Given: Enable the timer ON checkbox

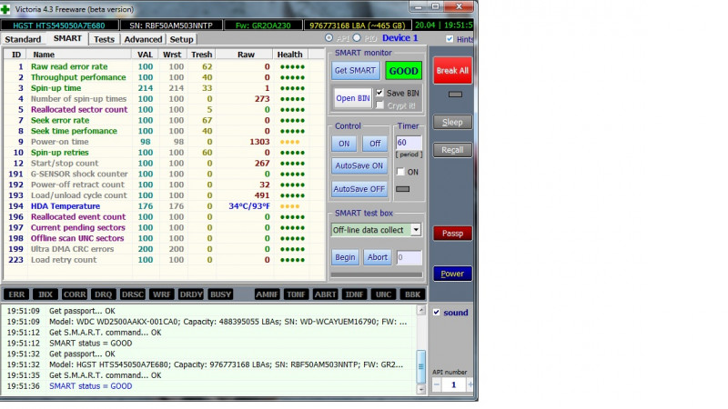Looking at the screenshot, I should [400, 172].
